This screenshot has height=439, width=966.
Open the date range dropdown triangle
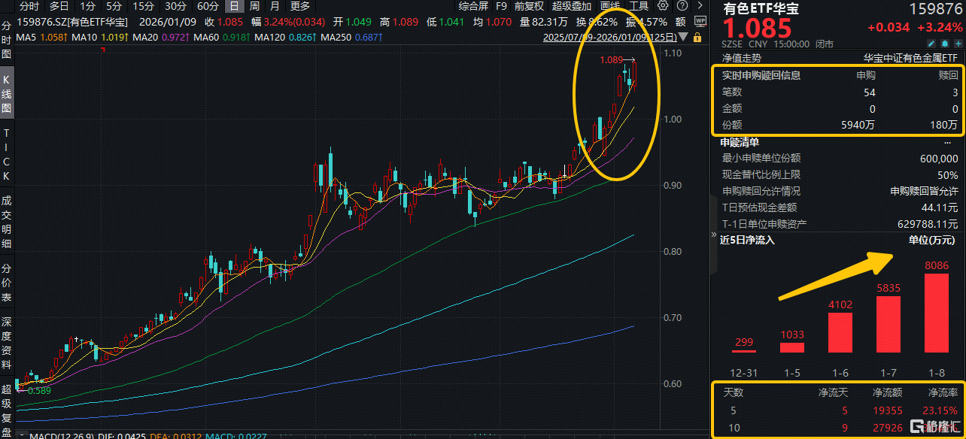point(683,38)
